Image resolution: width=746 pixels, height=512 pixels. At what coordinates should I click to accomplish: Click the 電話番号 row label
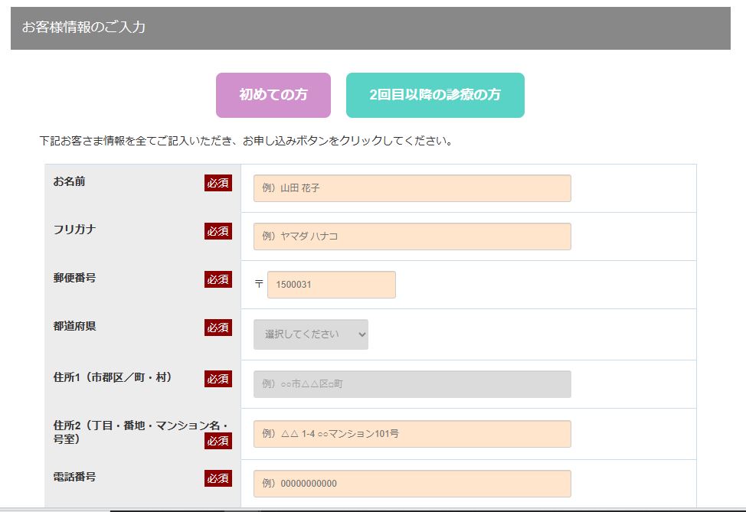[75, 477]
